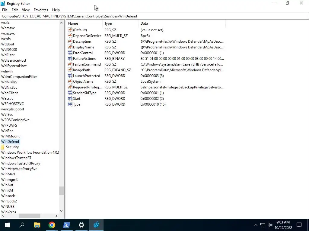Open PowerShell from the taskbar
The width and height of the screenshot is (309, 231).
click(67, 225)
